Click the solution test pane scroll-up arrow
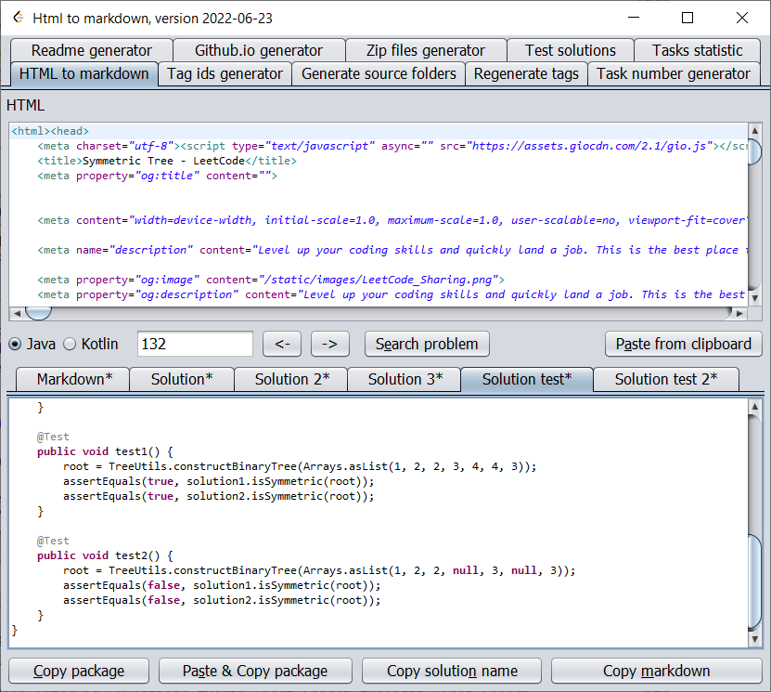 [755, 407]
